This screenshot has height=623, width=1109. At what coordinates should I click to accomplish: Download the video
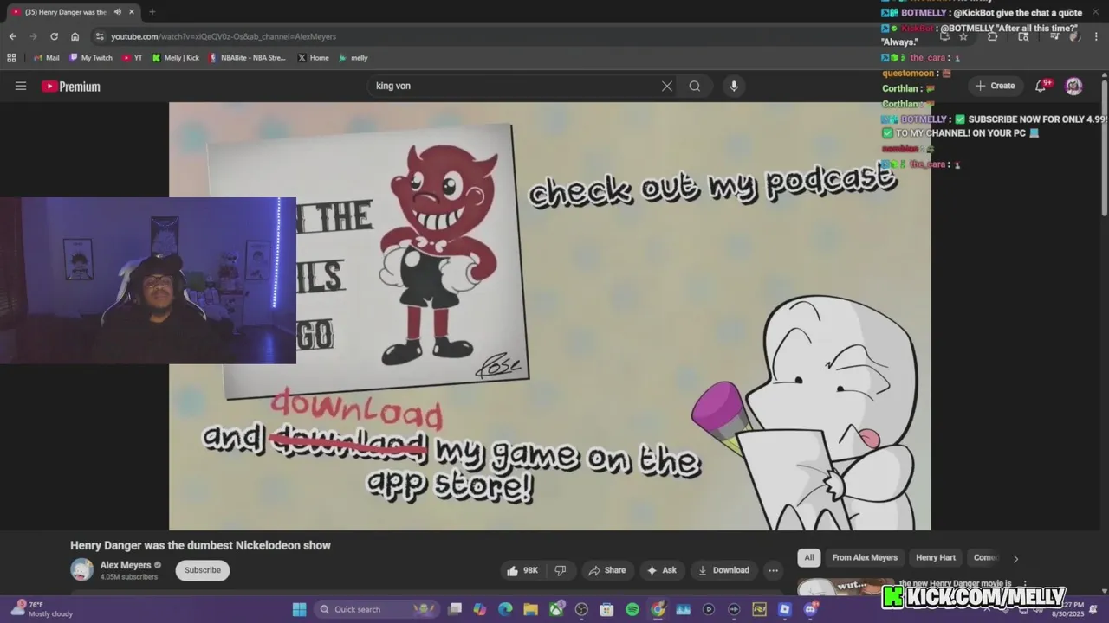723,570
